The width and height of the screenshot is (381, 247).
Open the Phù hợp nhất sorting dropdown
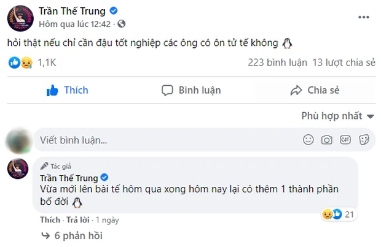point(337,116)
